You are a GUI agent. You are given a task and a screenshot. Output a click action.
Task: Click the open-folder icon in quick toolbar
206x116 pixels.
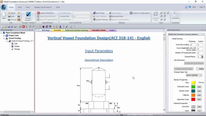5,26
